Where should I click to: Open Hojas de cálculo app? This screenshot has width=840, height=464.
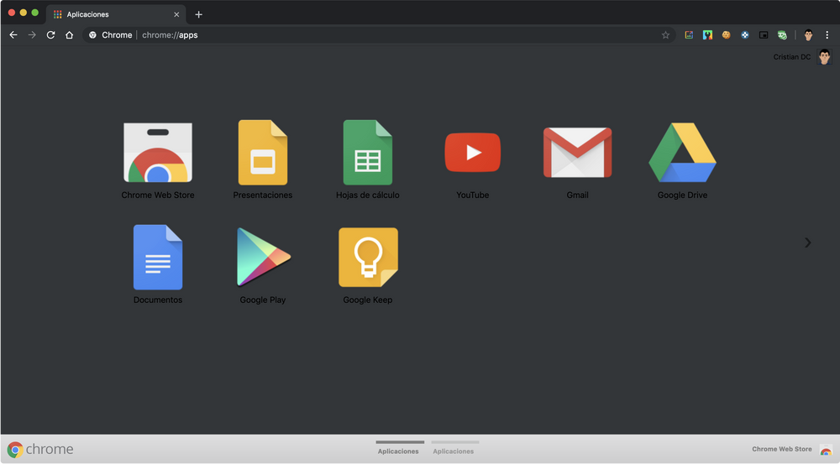(x=367, y=153)
